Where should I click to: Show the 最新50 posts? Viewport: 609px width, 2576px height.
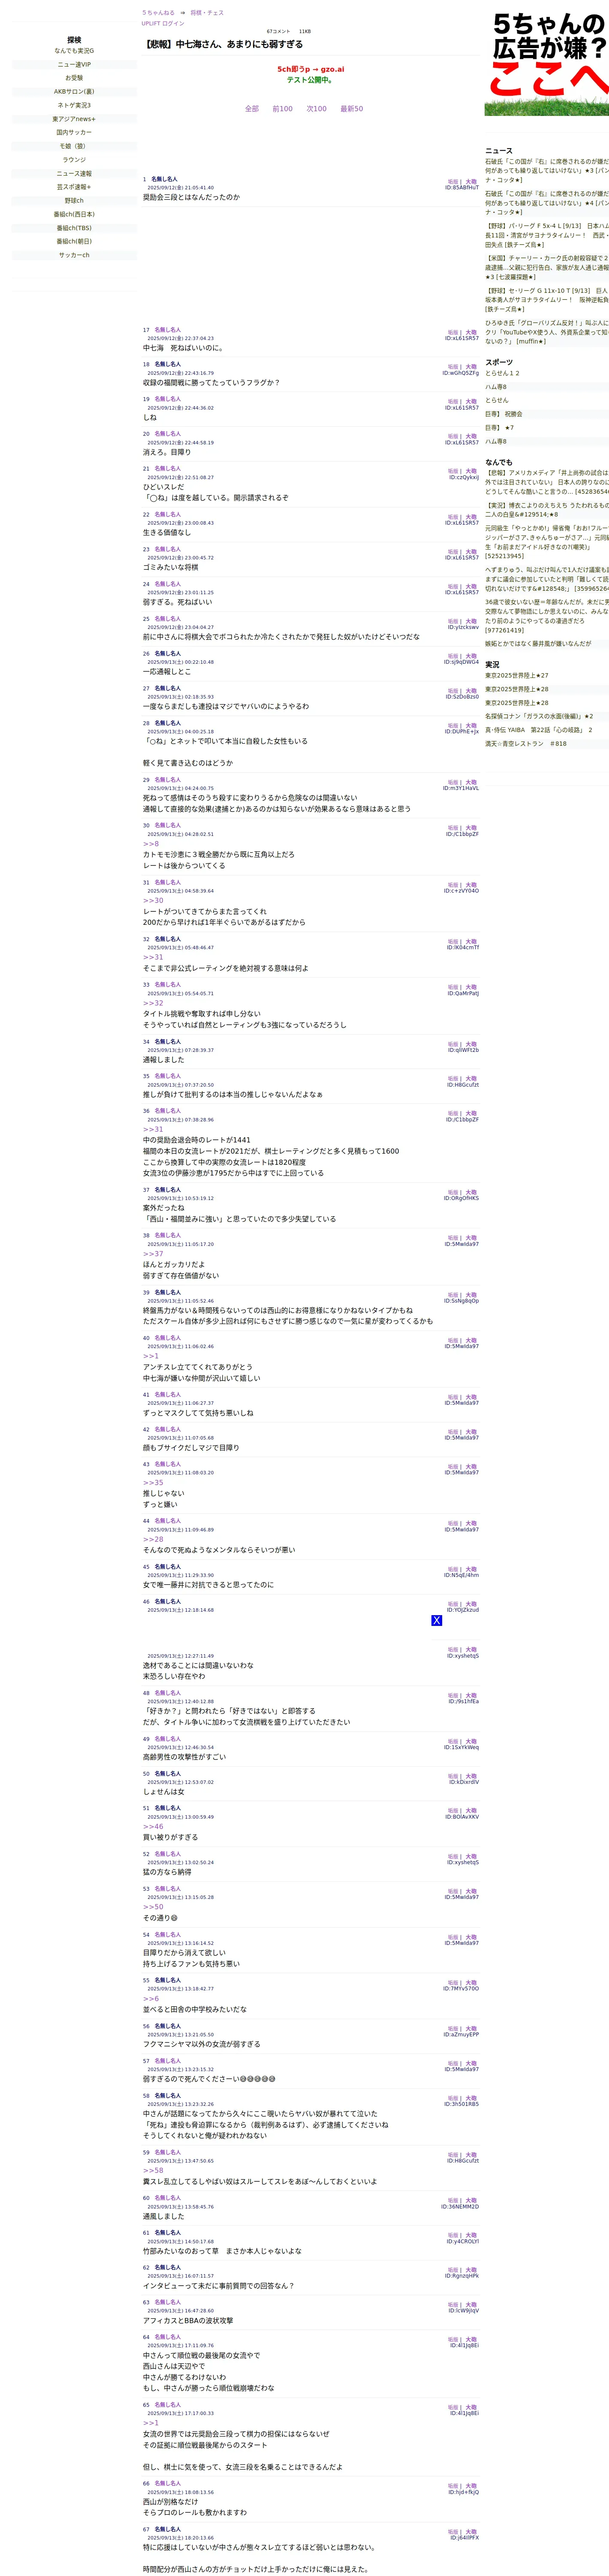pos(351,109)
